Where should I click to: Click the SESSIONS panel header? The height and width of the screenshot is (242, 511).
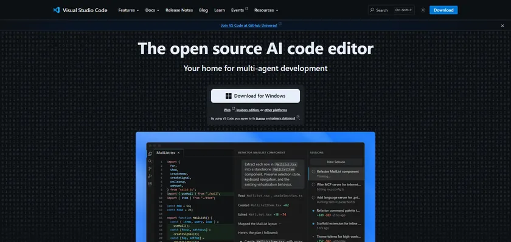(x=316, y=152)
